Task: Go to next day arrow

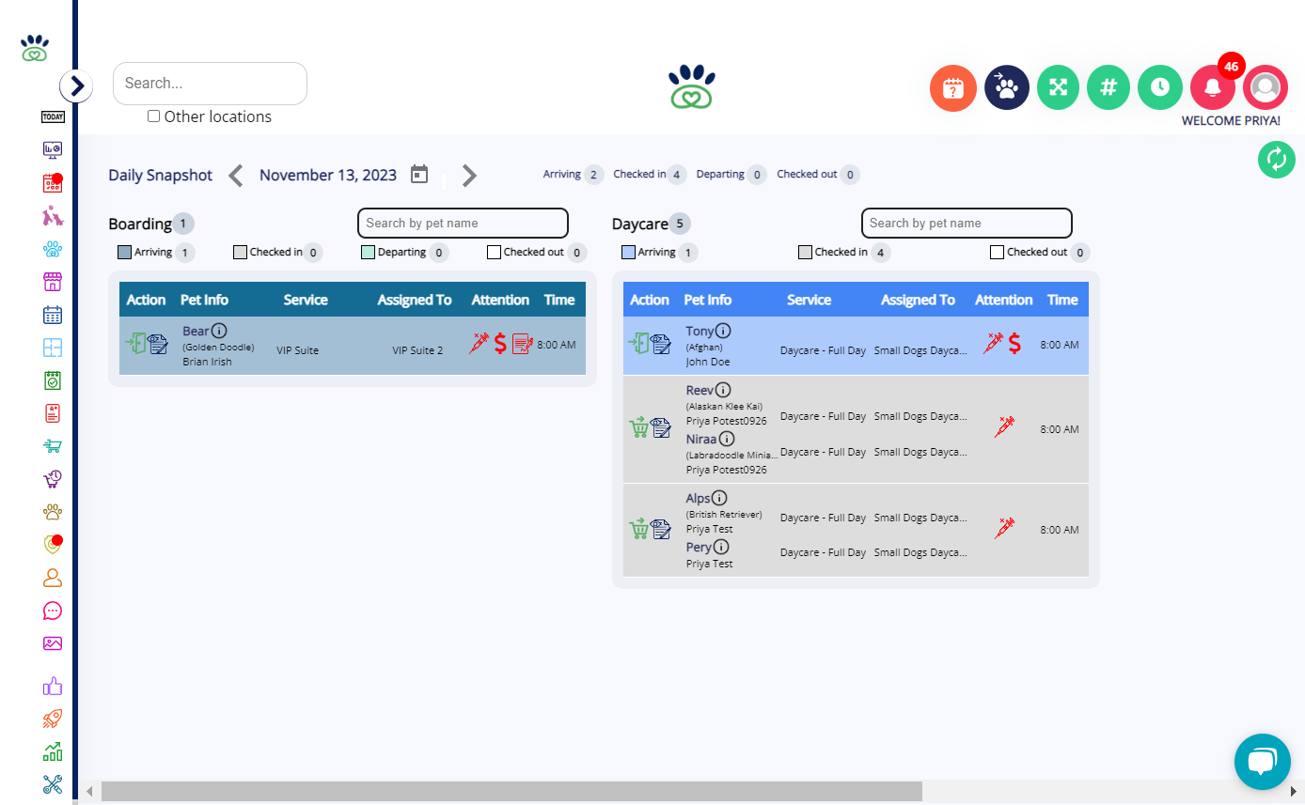Action: point(469,176)
